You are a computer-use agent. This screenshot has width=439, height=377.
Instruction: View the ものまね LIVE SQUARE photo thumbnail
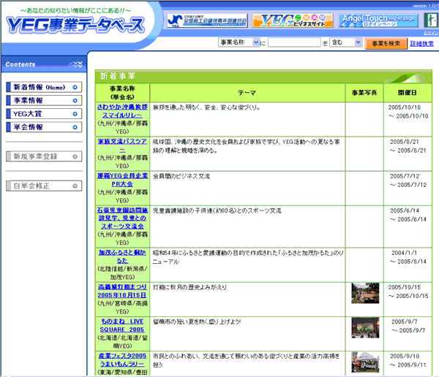(x=364, y=327)
